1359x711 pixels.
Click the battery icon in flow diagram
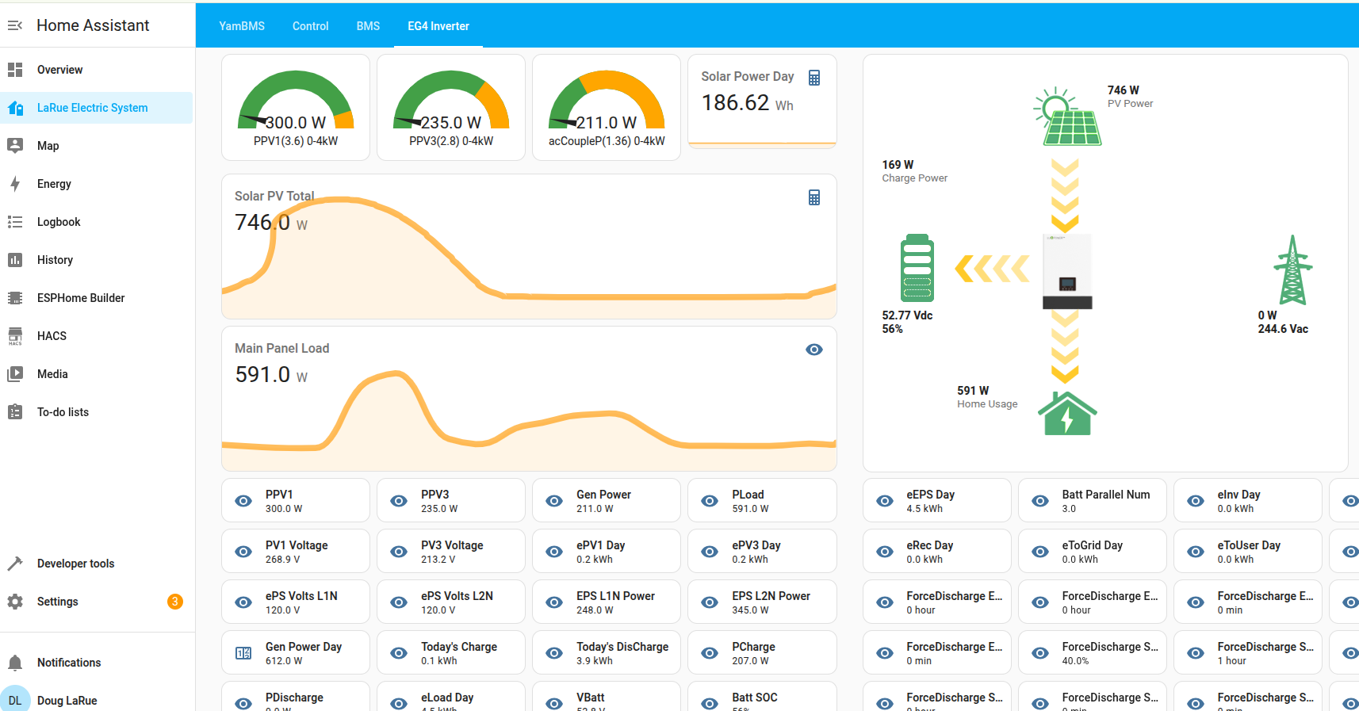[x=917, y=268]
